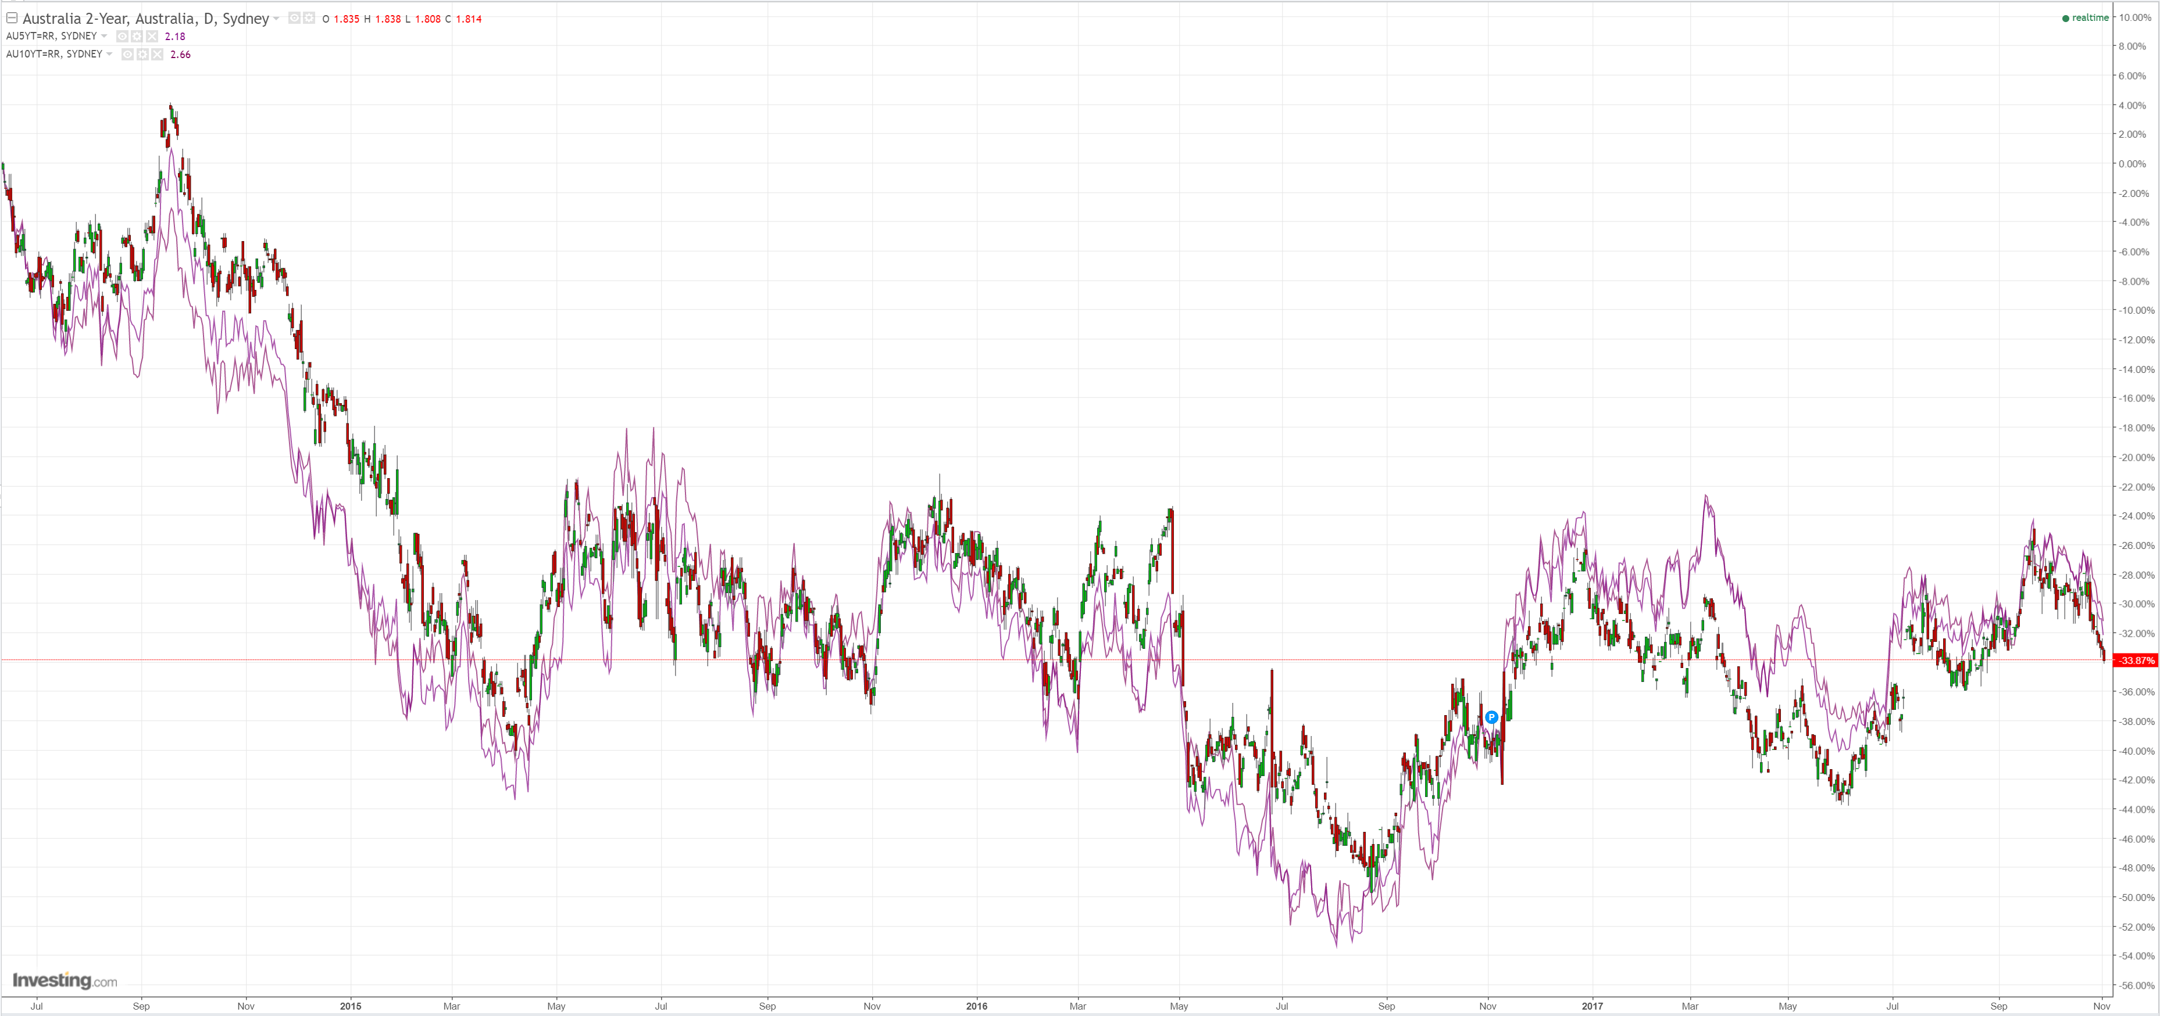The image size is (2160, 1016).
Task: Remove the AU5YT=RR comparison series
Action: tap(152, 36)
